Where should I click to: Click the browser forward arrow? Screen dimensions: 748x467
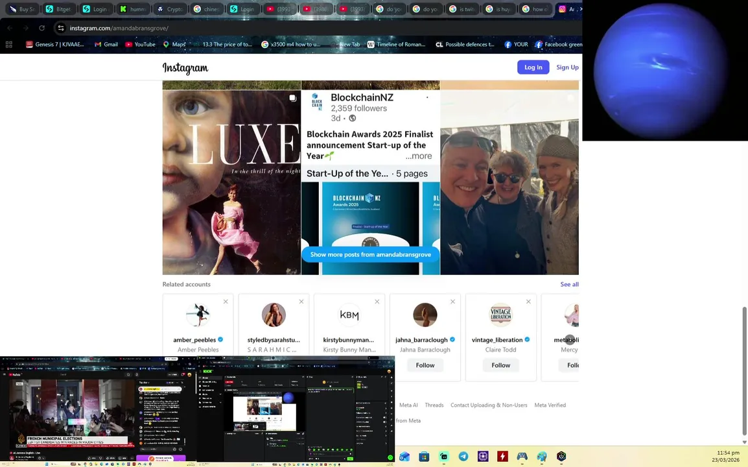pyautogui.click(x=26, y=28)
